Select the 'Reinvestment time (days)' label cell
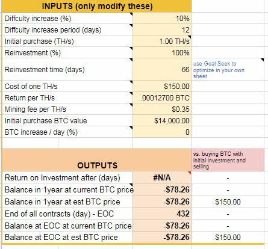268x249 pixels. coord(67,69)
